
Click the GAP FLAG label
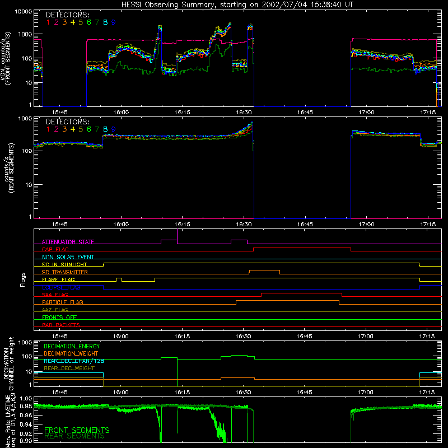pos(55,249)
